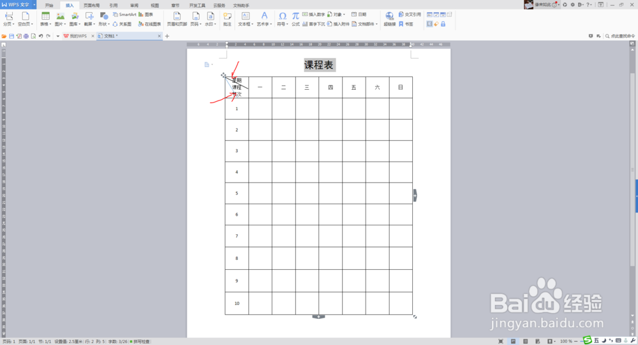
Task: Click the open folder icon
Action: click(4, 36)
